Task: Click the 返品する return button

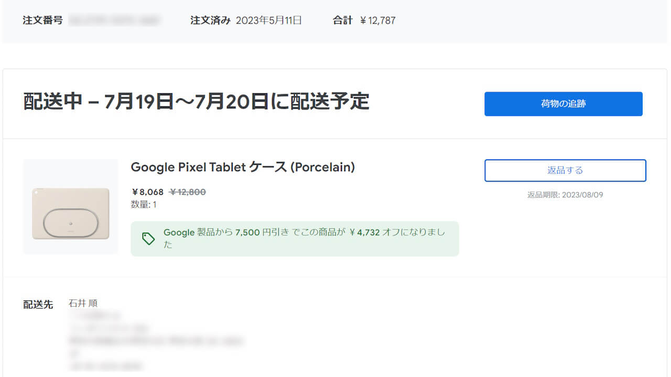Action: pyautogui.click(x=565, y=170)
